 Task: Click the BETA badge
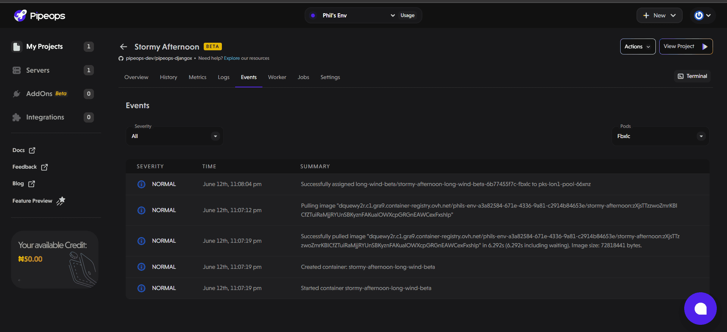click(x=212, y=47)
